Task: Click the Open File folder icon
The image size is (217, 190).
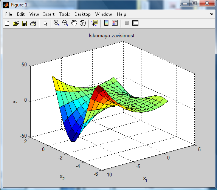Action: [x=16, y=23]
